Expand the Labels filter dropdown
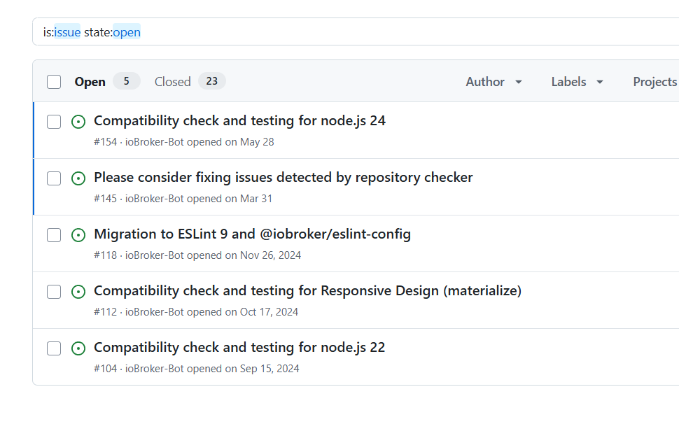Viewport: 679px width, 438px height. (577, 82)
